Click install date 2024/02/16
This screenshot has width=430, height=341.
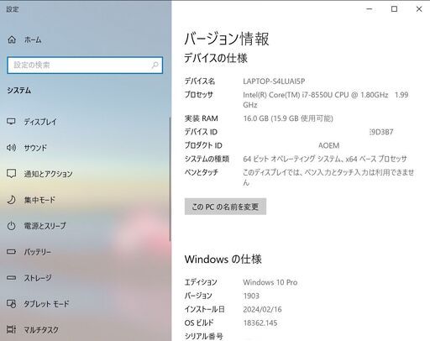pyautogui.click(x=262, y=309)
